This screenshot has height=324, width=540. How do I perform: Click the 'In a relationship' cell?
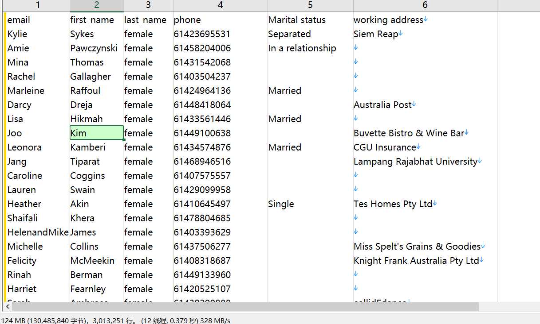point(310,48)
